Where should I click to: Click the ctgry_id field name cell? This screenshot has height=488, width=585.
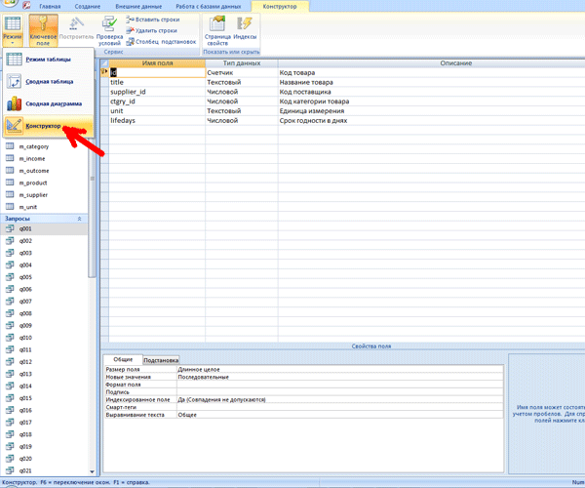tap(157, 102)
